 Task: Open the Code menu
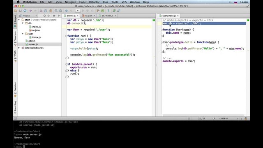coord(82,2)
